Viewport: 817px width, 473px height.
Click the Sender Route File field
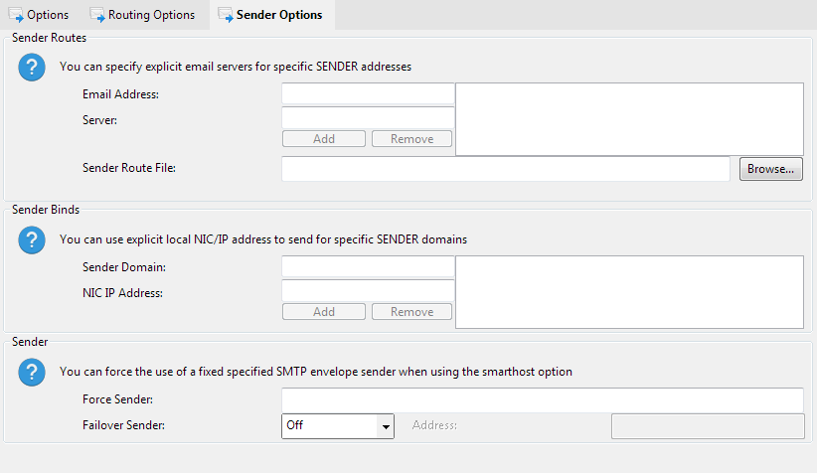(506, 169)
